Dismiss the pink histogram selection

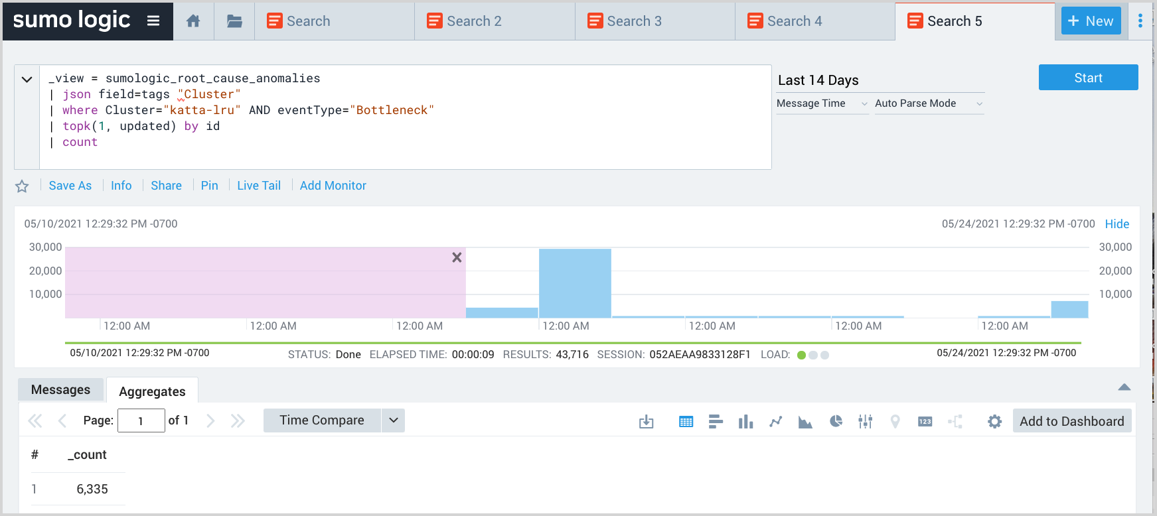pos(457,257)
